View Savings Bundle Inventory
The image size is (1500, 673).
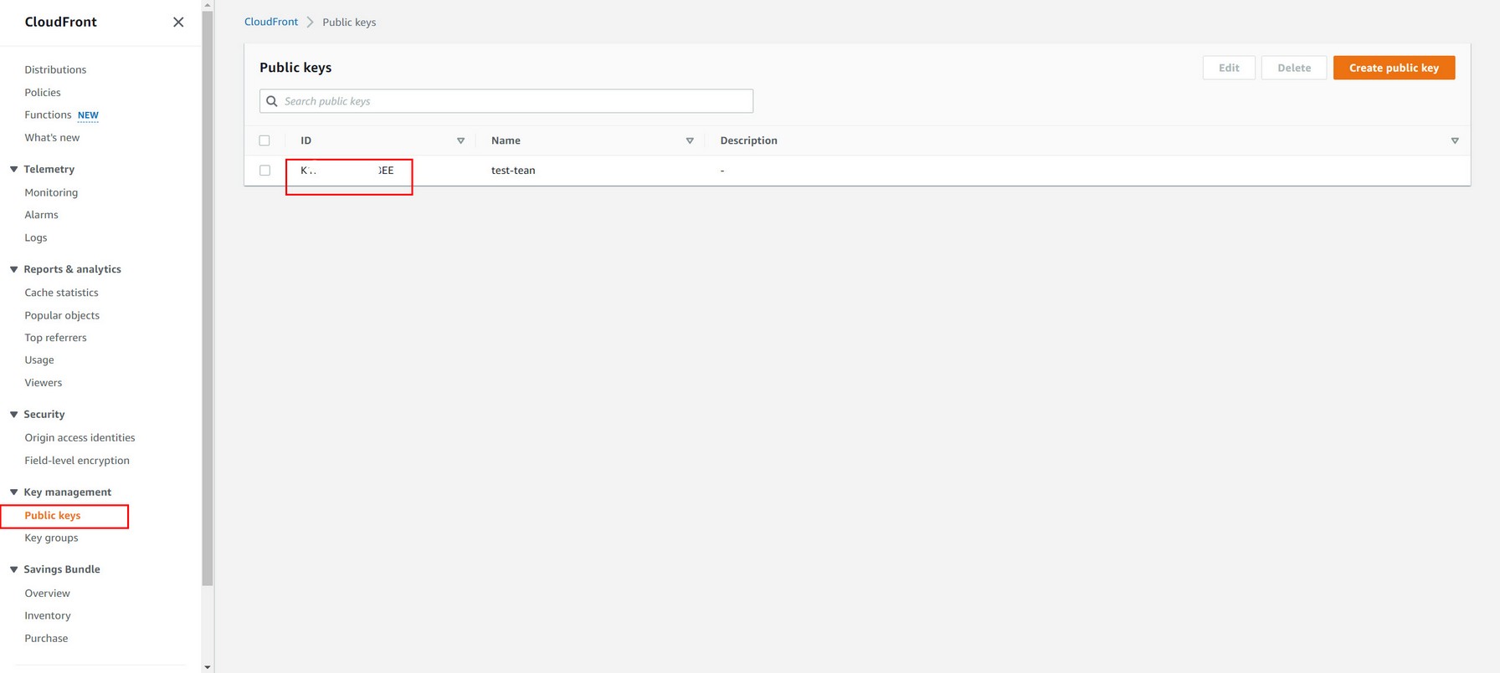pyautogui.click(x=48, y=615)
